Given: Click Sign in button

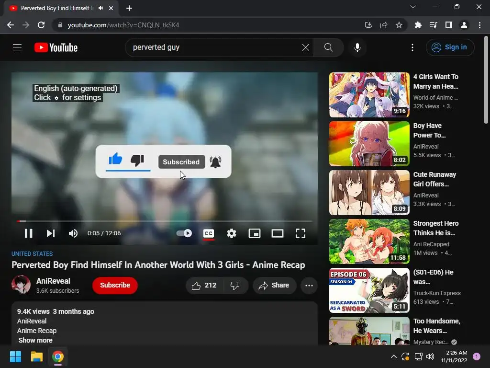Looking at the screenshot, I should (x=450, y=47).
